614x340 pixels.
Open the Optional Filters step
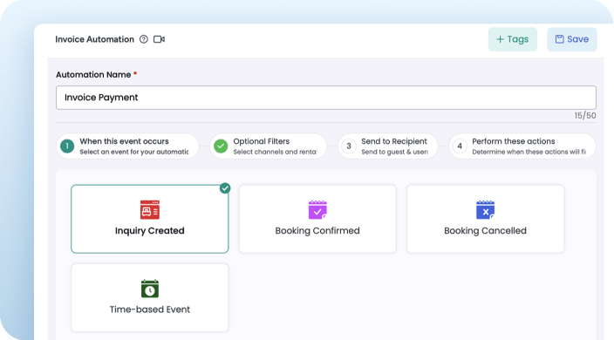click(269, 146)
